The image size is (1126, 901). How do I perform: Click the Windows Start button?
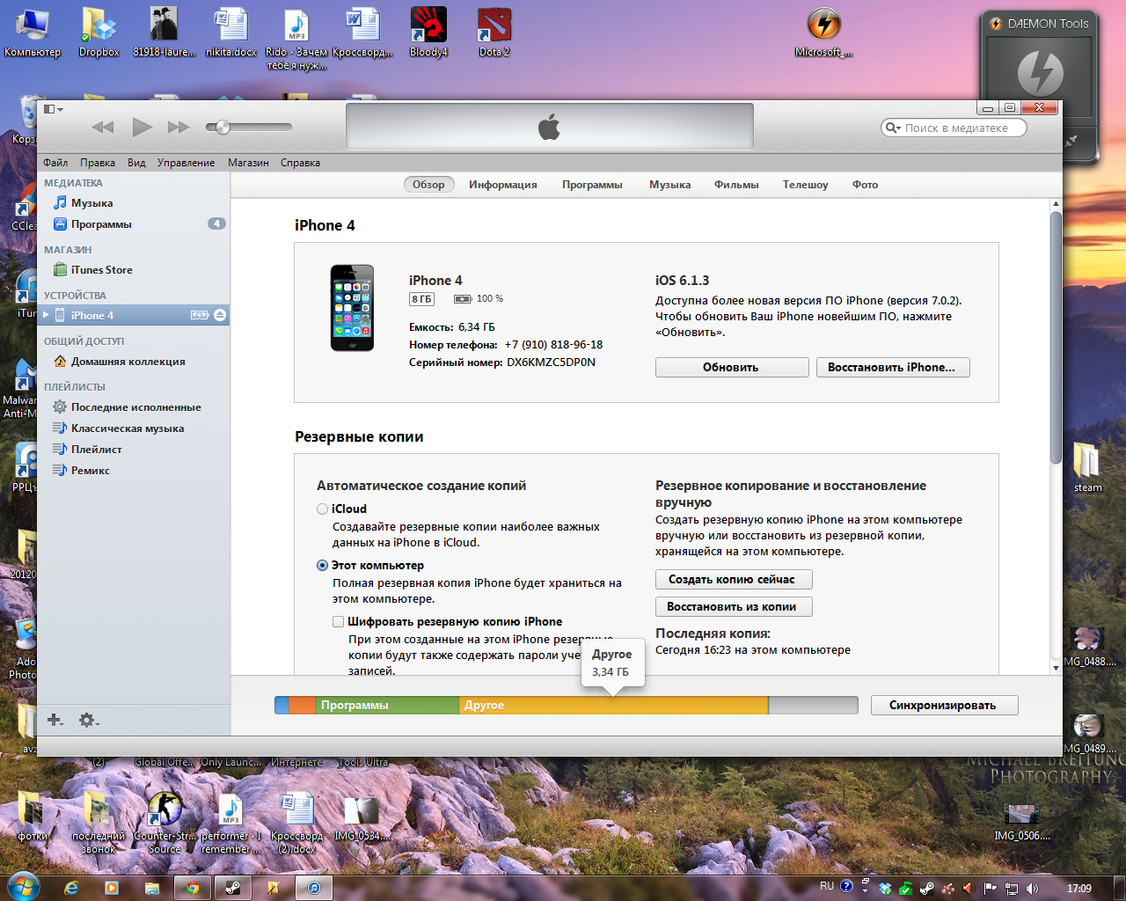click(23, 886)
